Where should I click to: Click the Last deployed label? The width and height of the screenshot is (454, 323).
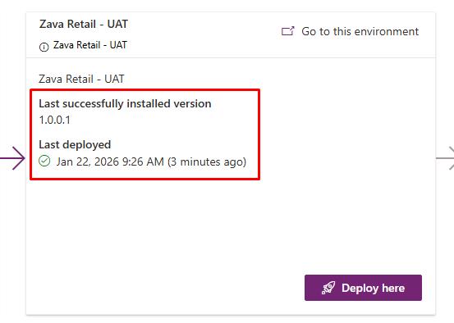(x=75, y=144)
